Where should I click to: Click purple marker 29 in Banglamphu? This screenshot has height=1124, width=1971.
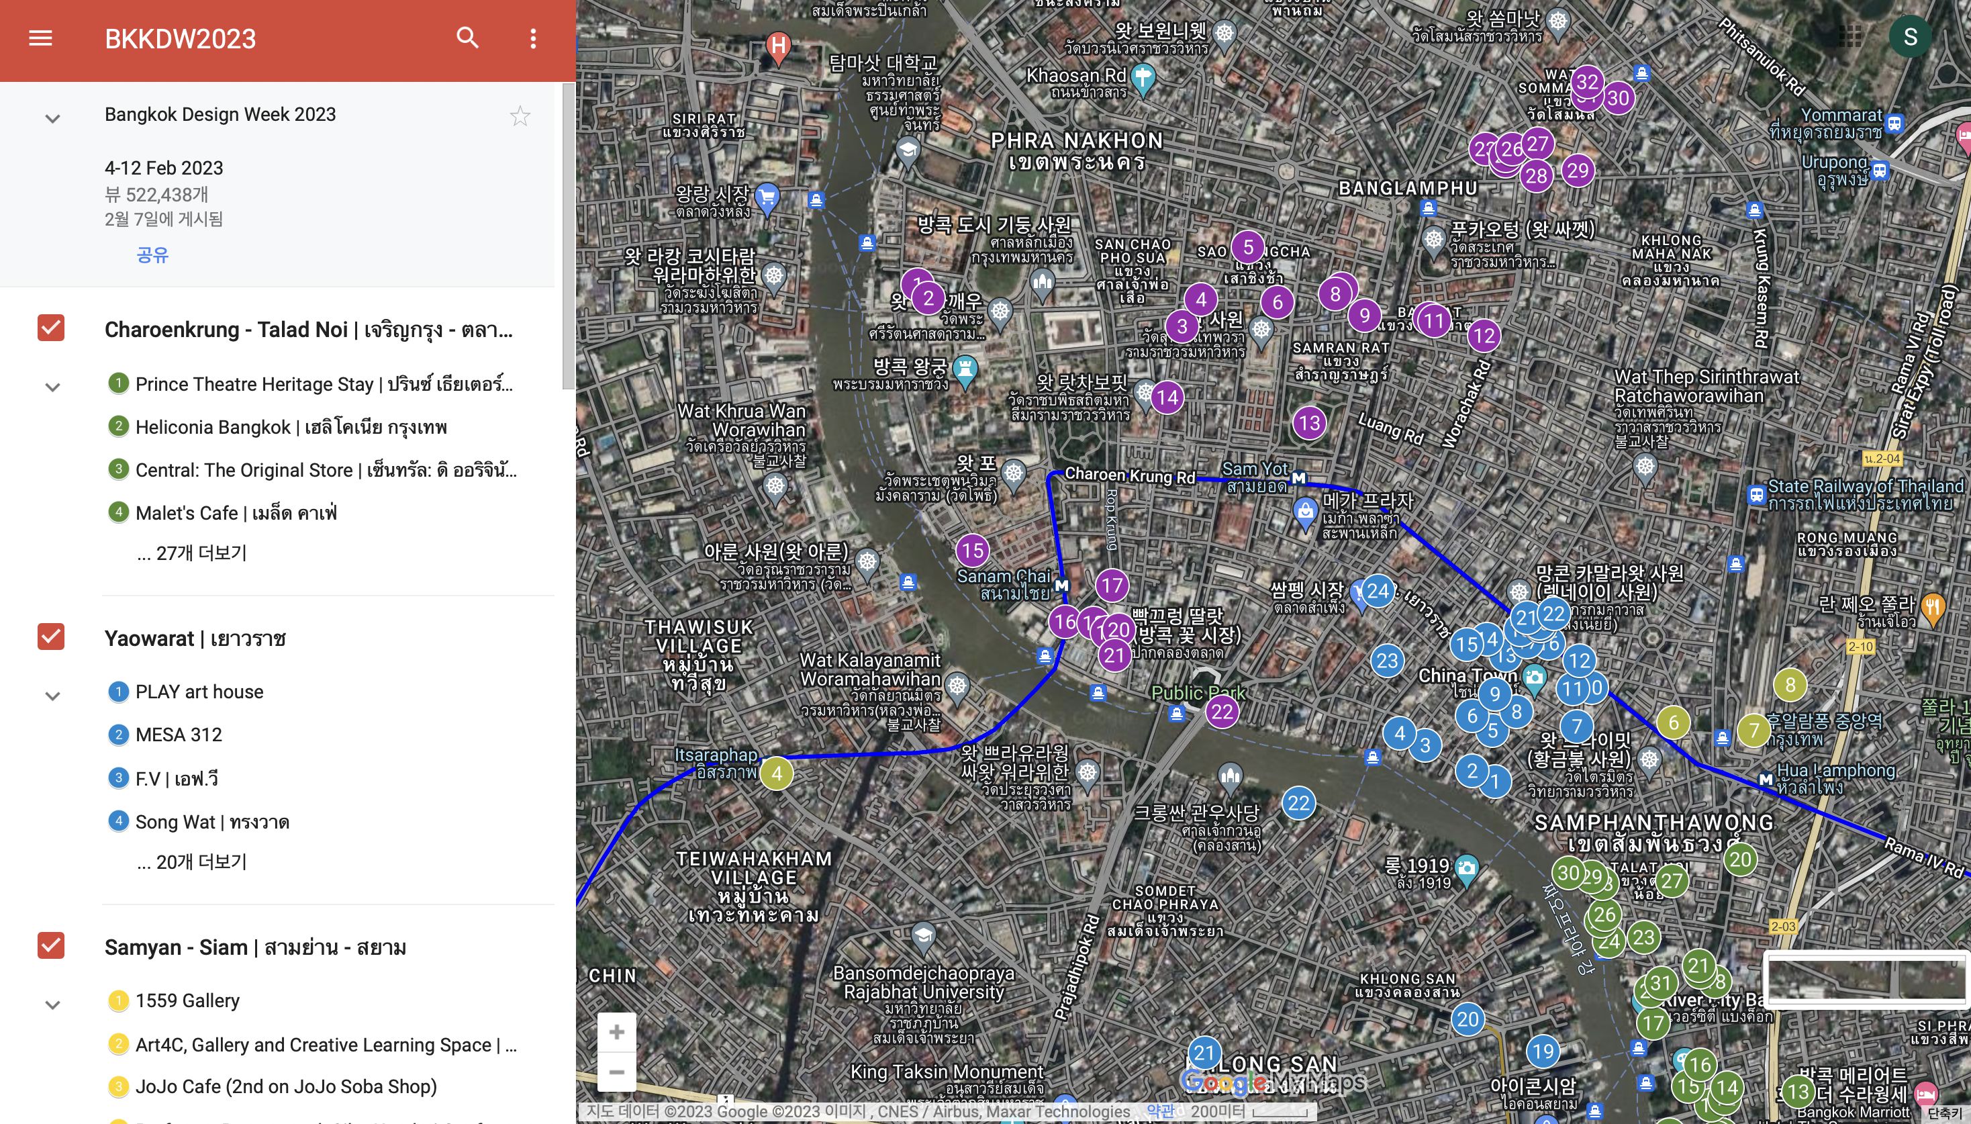[x=1578, y=171]
